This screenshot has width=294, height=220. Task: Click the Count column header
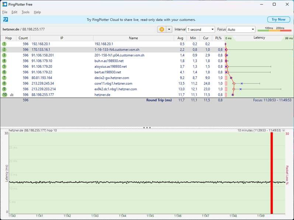pos(23,38)
